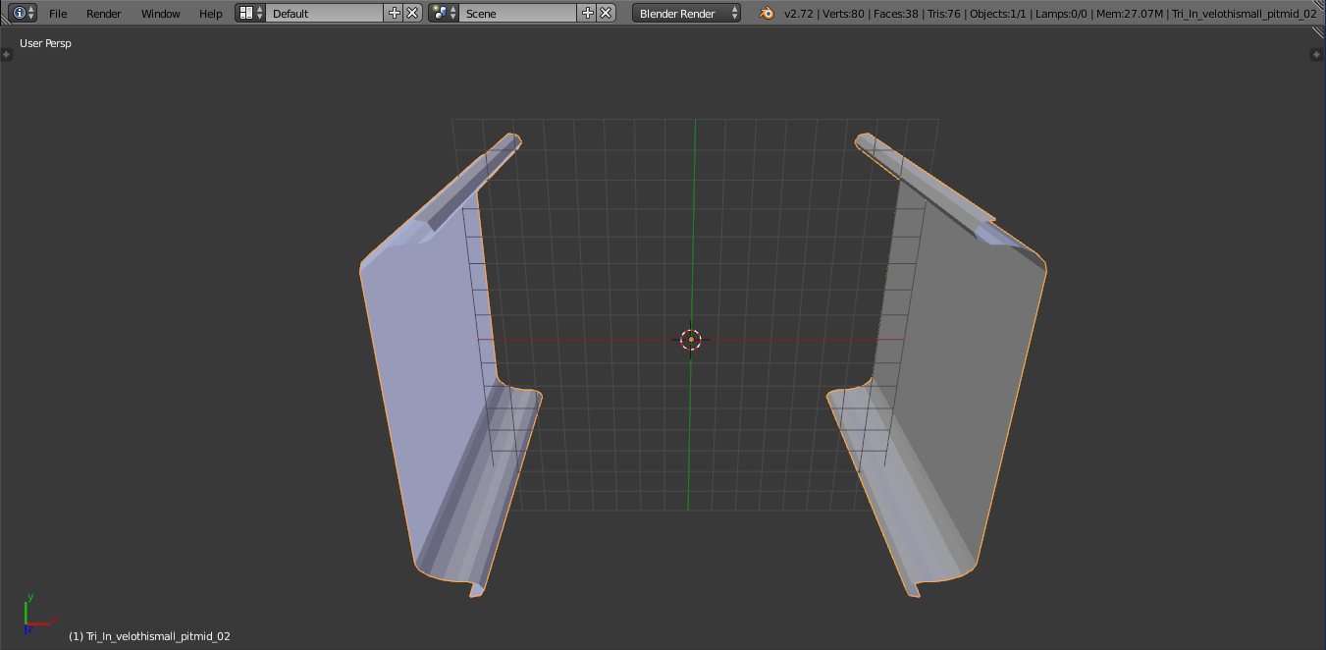Viewport: 1326px width, 650px height.
Task: Click the Verts:80 statistic in header
Action: (x=844, y=14)
